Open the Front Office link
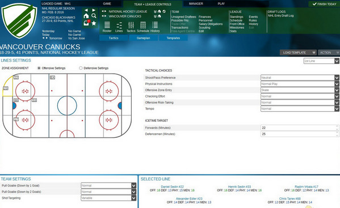Image resolution: width=340 pixels, height=208 pixels. point(237,24)
